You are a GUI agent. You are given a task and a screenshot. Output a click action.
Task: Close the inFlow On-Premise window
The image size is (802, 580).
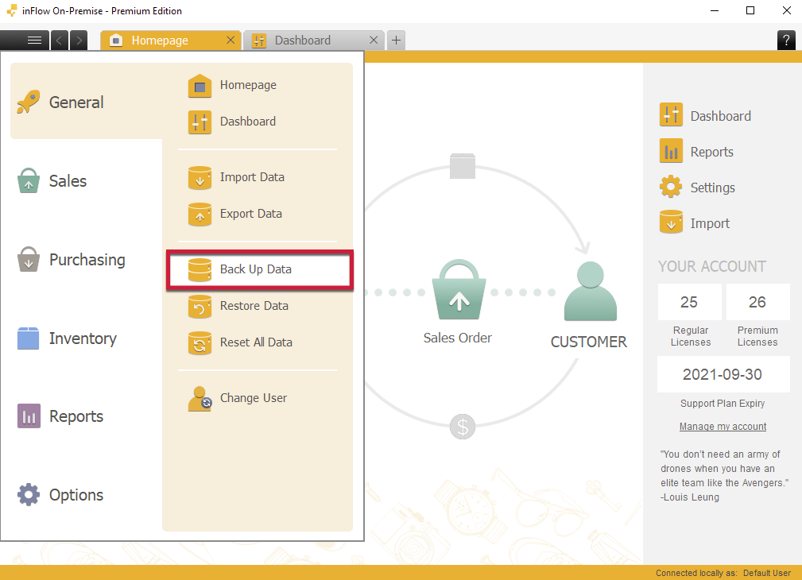[787, 11]
